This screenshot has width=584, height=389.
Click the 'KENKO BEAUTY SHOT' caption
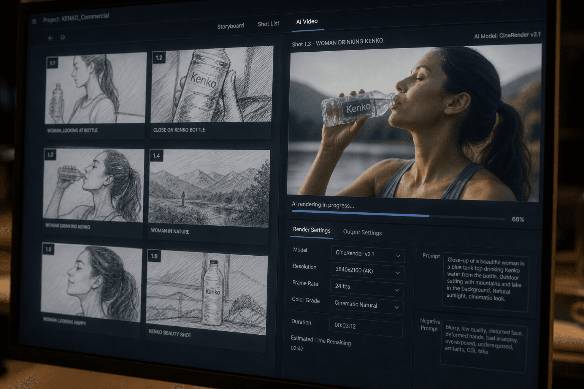(170, 333)
